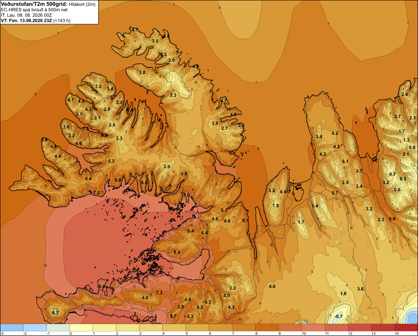Click the '0.3' temperature value on the map
The height and width of the screenshot is (336, 418).
[x=403, y=179]
